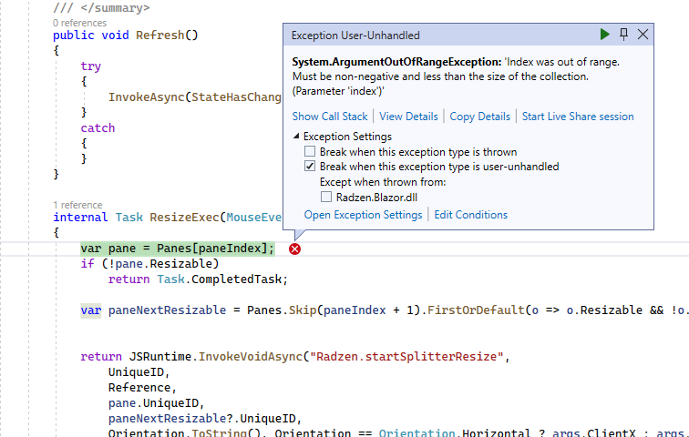The height and width of the screenshot is (437, 689).
Task: Enable Break when this exception type is thrown
Action: [310, 151]
